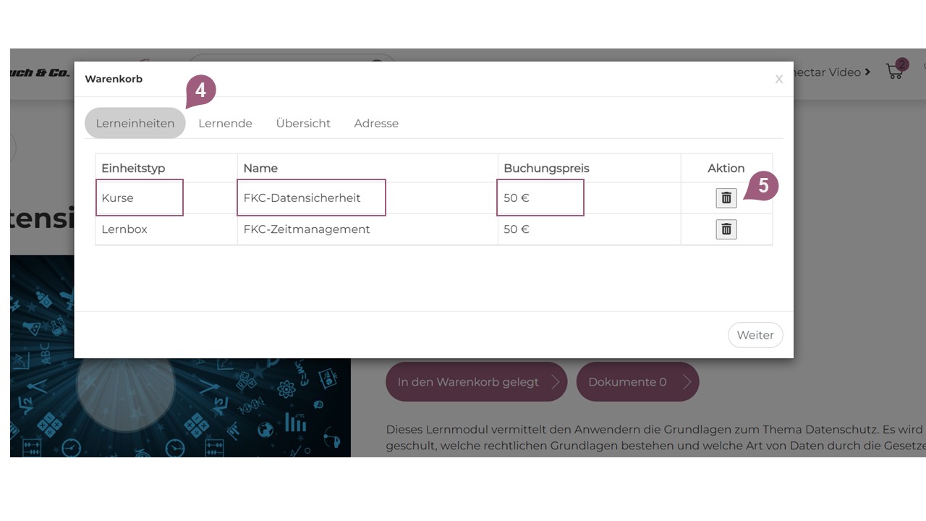Click the Einheitstyp column header

(133, 168)
